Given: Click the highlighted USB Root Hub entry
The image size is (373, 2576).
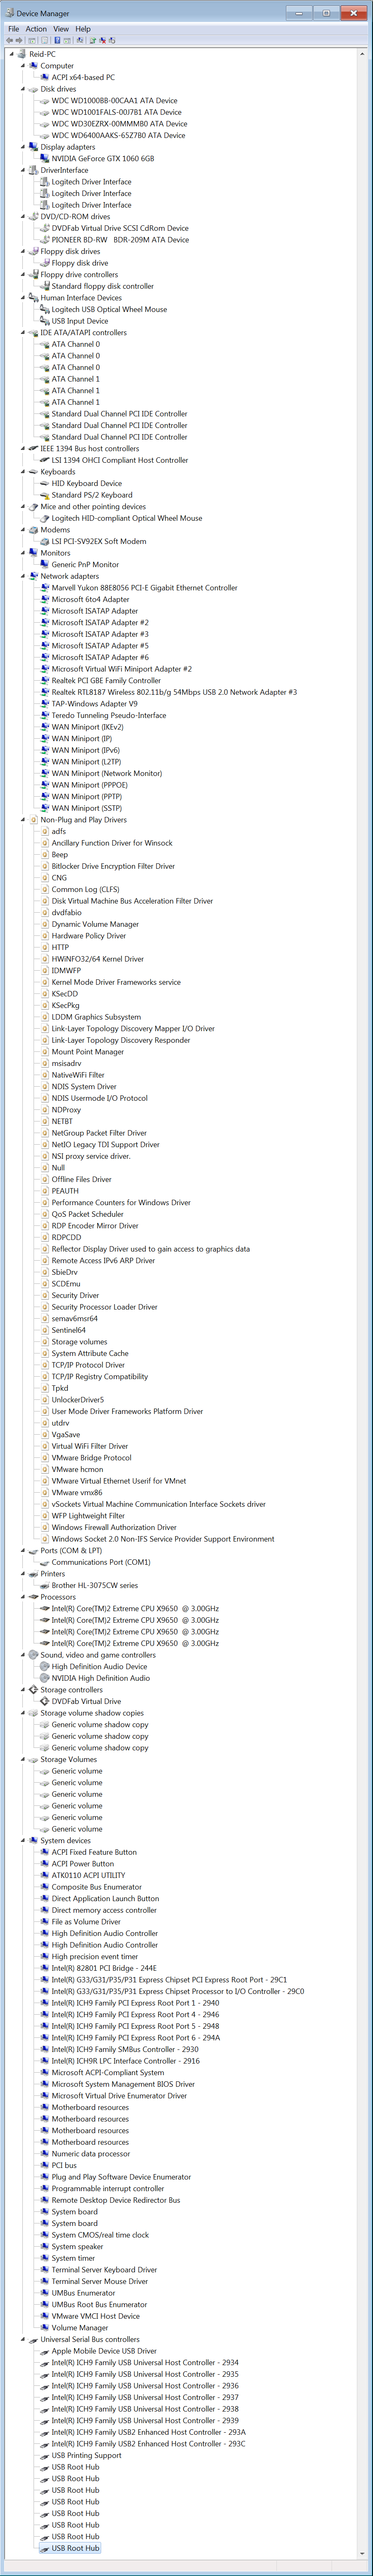Looking at the screenshot, I should [x=76, y=2548].
